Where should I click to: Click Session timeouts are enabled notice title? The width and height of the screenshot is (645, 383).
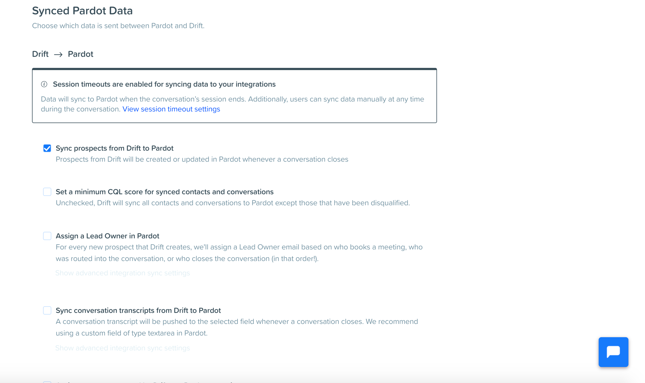(164, 84)
